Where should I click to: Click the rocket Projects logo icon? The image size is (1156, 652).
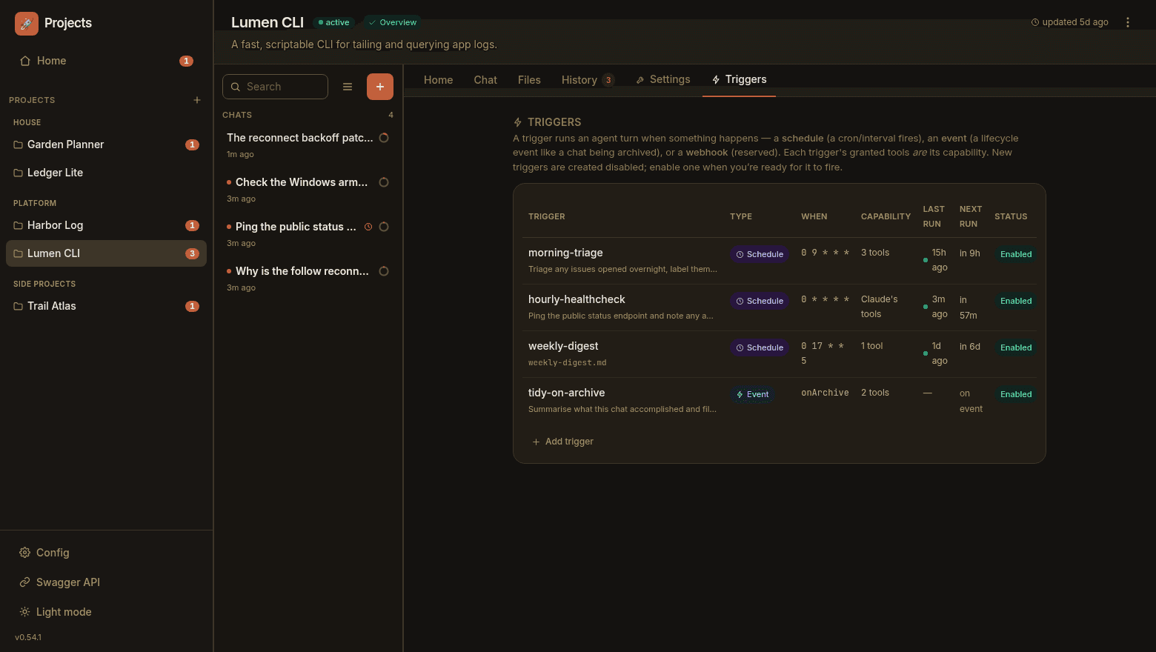(x=26, y=23)
